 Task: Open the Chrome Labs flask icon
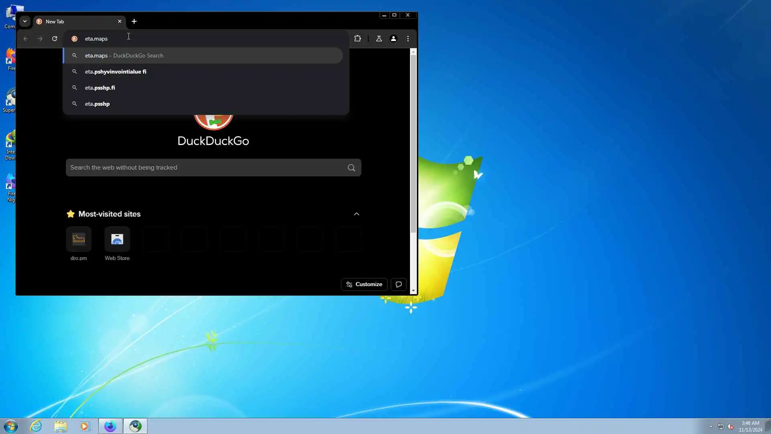(x=379, y=39)
